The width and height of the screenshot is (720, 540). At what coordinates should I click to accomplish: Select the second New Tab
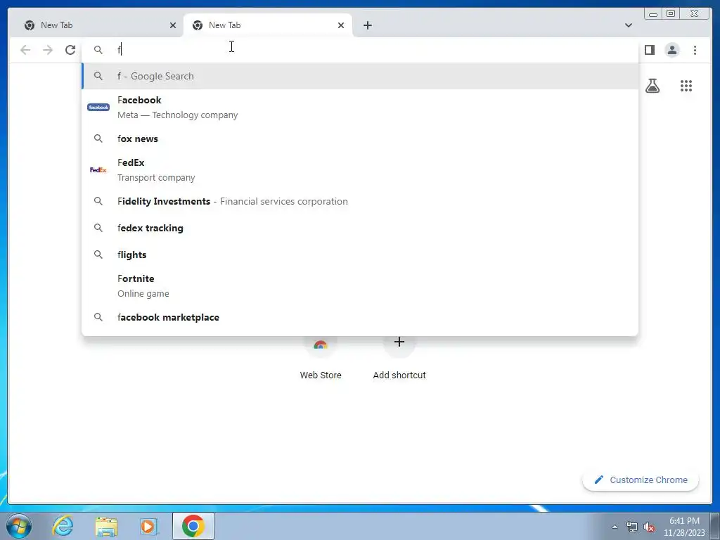pyautogui.click(x=267, y=25)
